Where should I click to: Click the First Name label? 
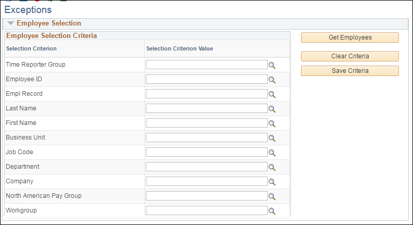coord(21,123)
